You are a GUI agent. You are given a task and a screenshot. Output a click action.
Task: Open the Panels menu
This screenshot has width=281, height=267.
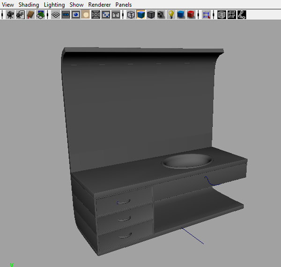[124, 5]
